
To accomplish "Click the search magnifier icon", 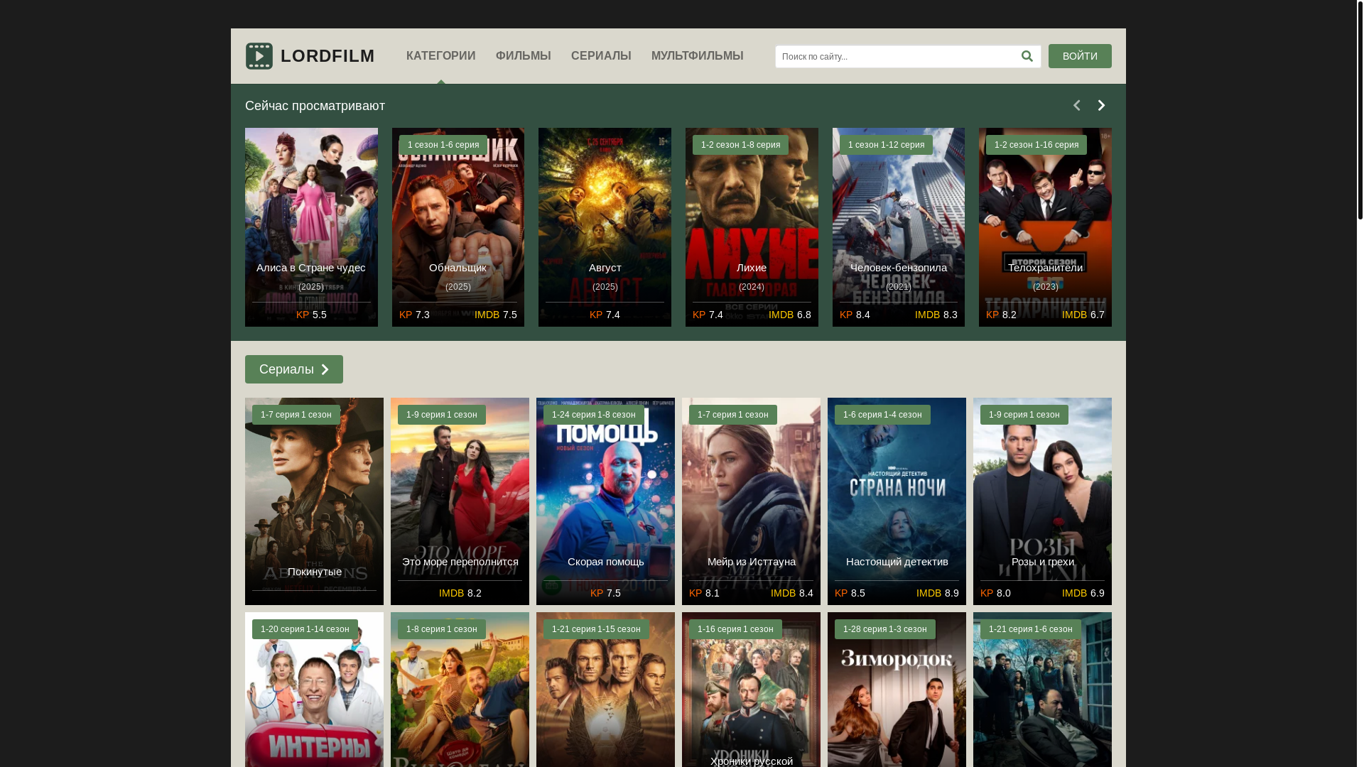I will coord(1027,56).
